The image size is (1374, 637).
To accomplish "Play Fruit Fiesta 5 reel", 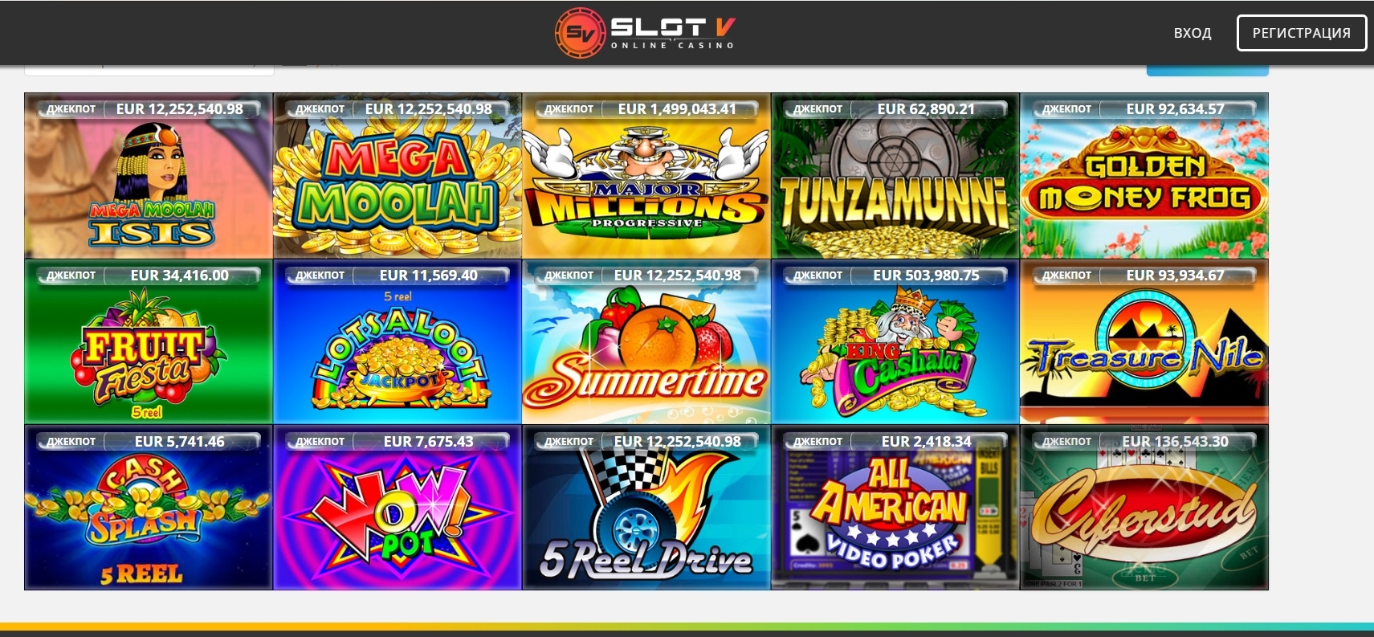I will tap(149, 342).
